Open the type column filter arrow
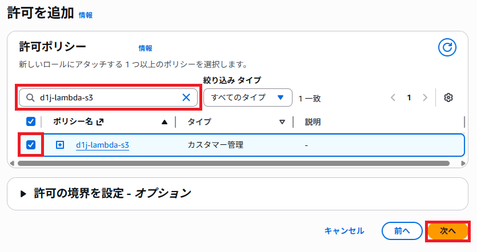Screen dimensions: 477x252 tap(282, 121)
